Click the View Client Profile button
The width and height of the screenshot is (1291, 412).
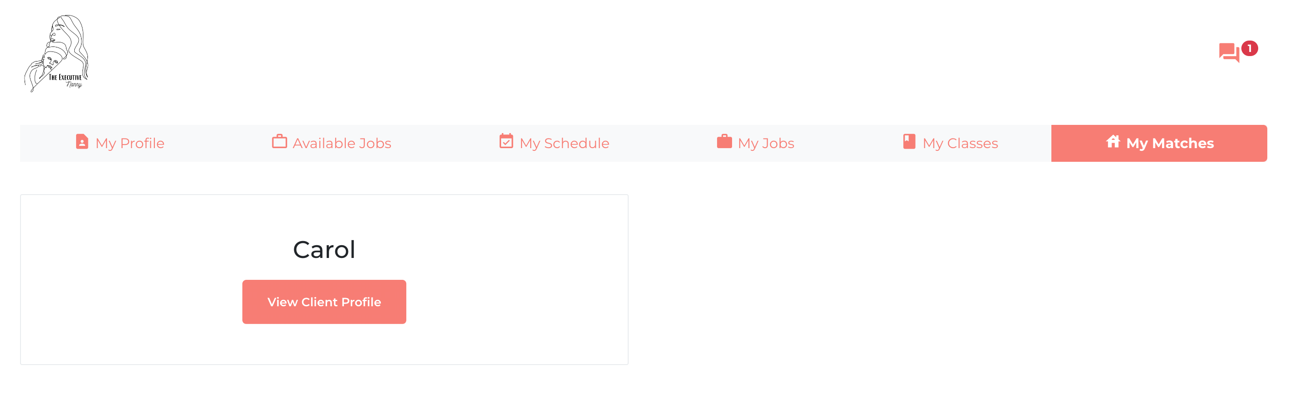tap(324, 302)
